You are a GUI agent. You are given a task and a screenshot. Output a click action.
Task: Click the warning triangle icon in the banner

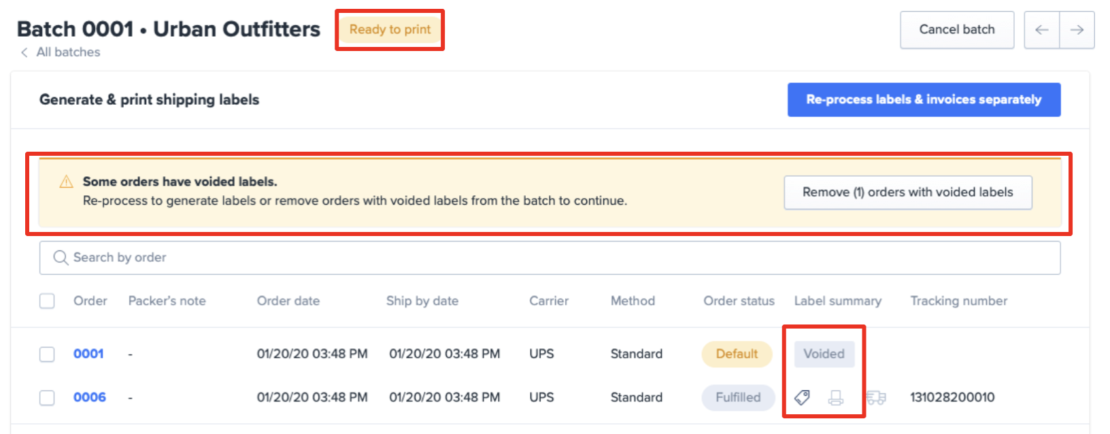66,182
